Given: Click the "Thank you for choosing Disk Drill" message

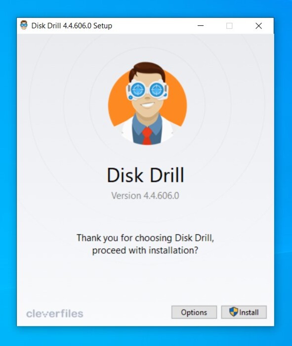Looking at the screenshot, I should pyautogui.click(x=145, y=244).
